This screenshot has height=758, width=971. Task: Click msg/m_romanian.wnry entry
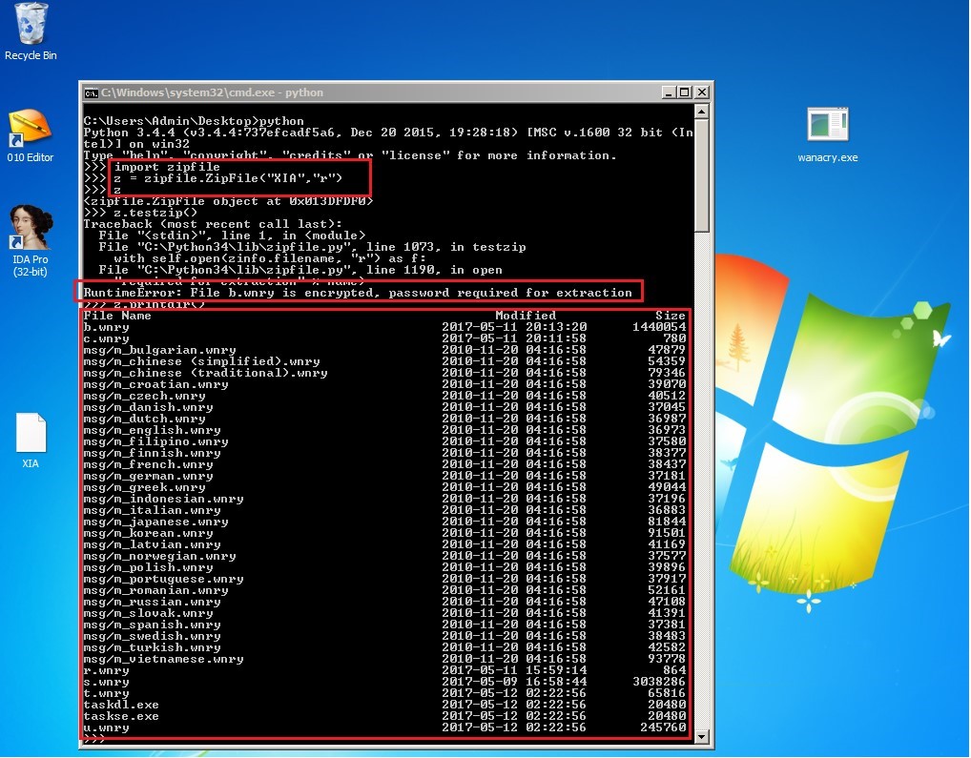[x=156, y=590]
